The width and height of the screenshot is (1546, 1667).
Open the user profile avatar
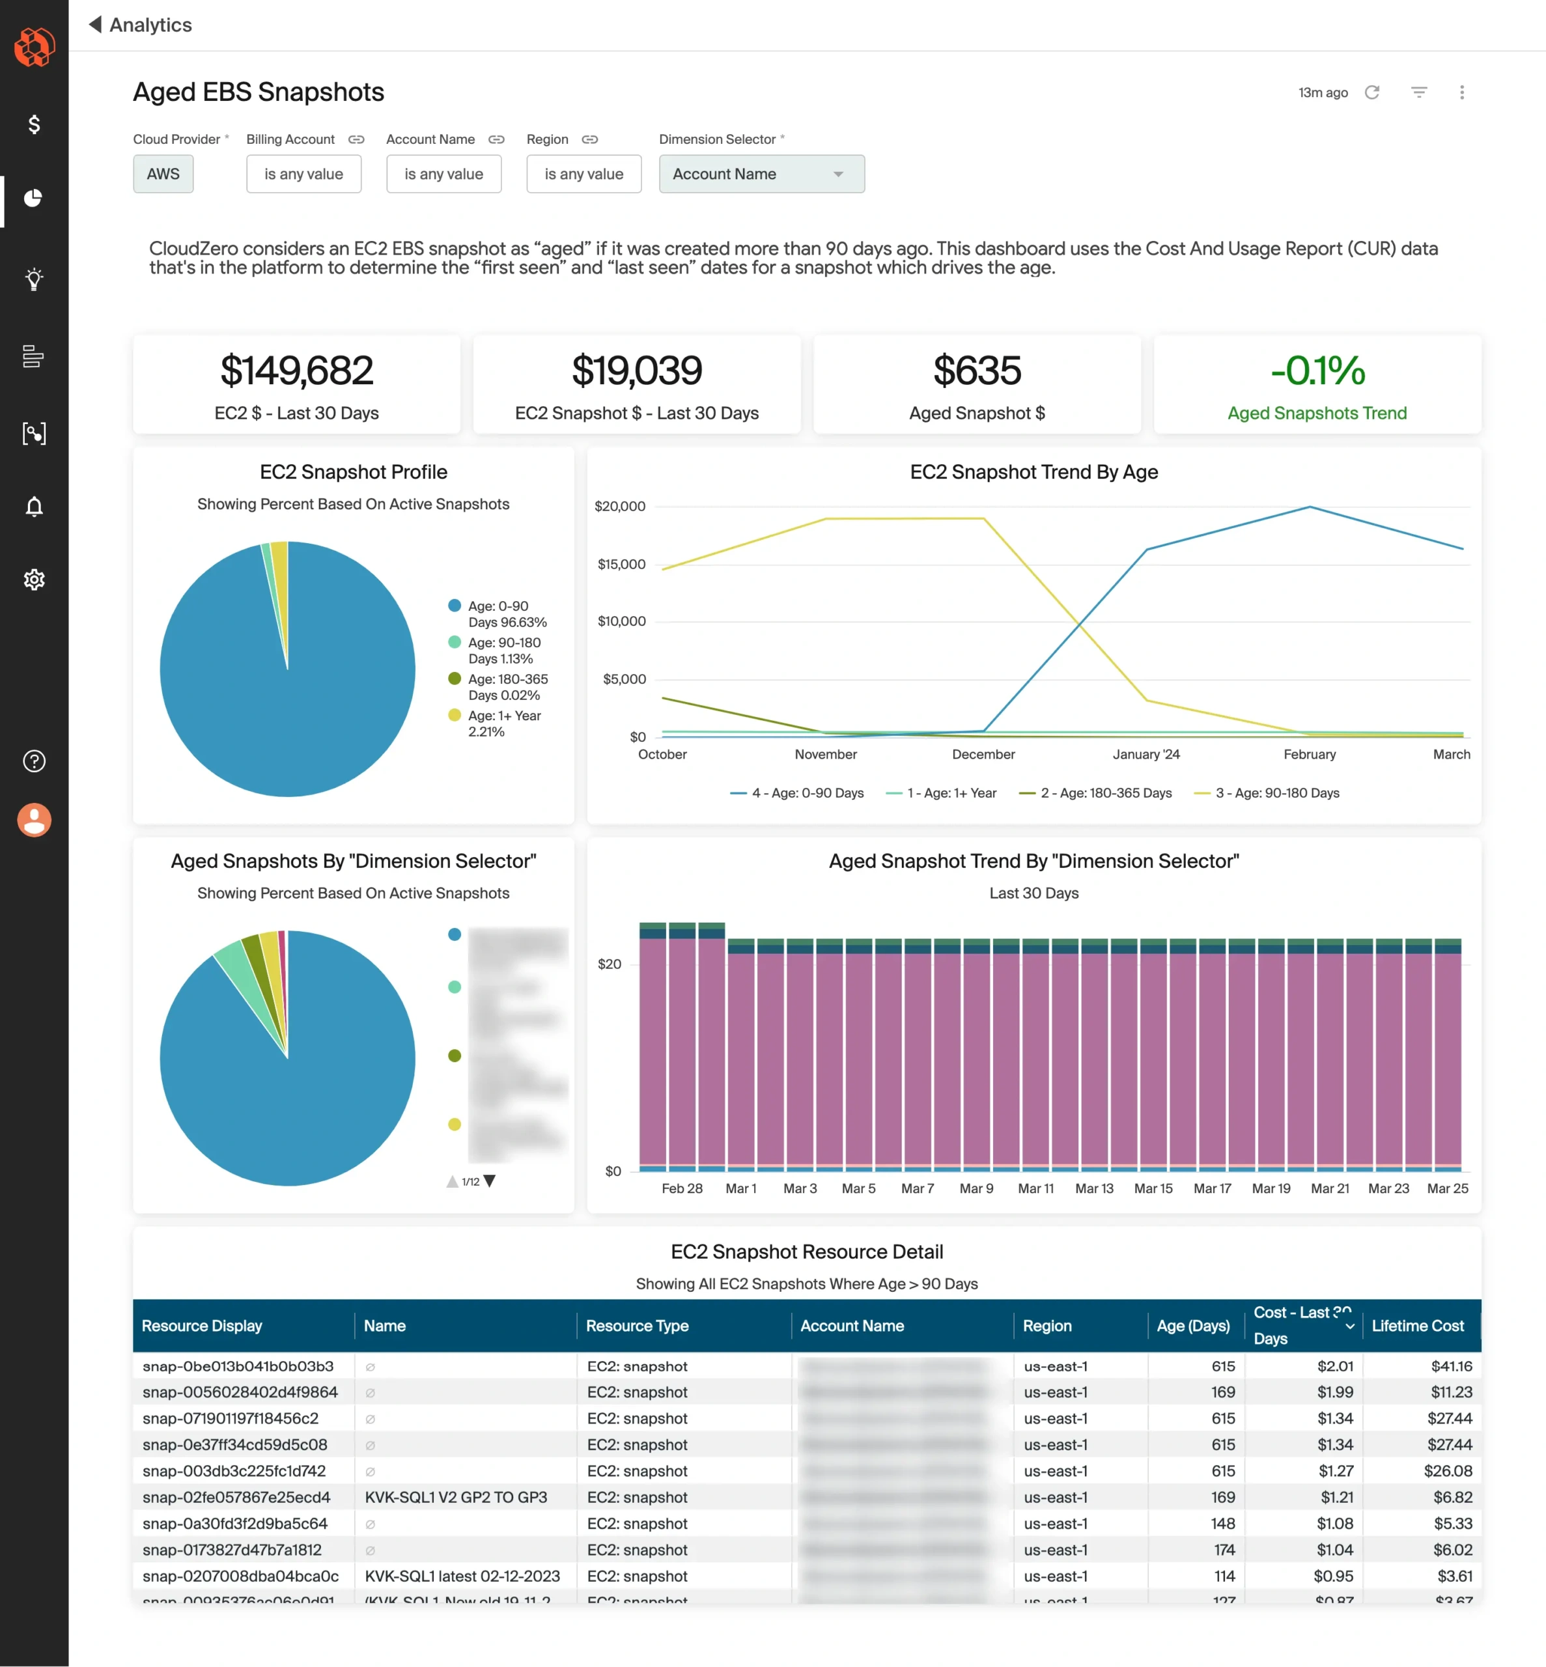coord(35,820)
